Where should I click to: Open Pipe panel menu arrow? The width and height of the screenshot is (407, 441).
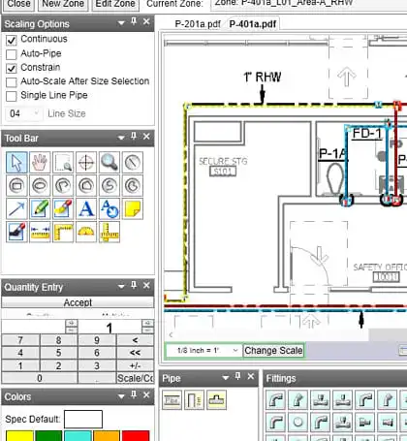(x=226, y=377)
